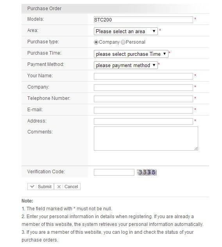Select the Company purchase type
The image size is (222, 247).
(96, 42)
